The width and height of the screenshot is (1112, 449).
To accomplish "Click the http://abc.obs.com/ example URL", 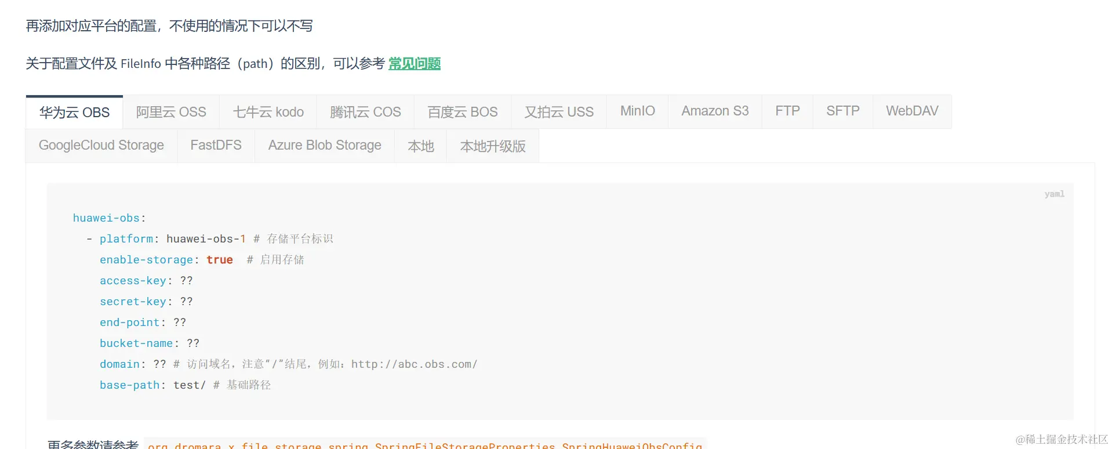I will [415, 364].
